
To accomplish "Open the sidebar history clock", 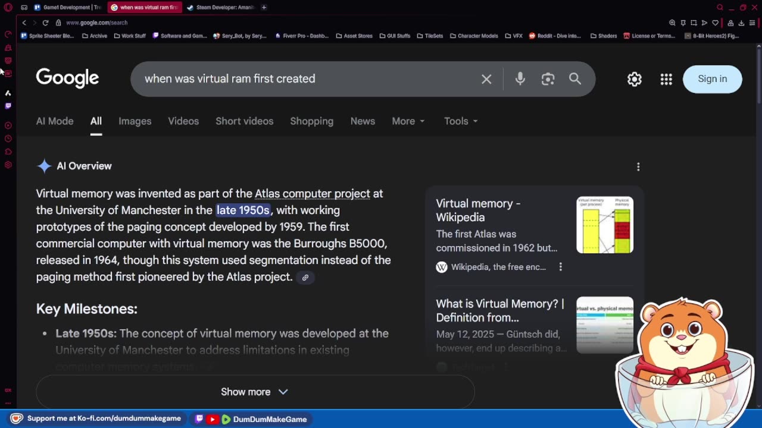I will [8, 139].
